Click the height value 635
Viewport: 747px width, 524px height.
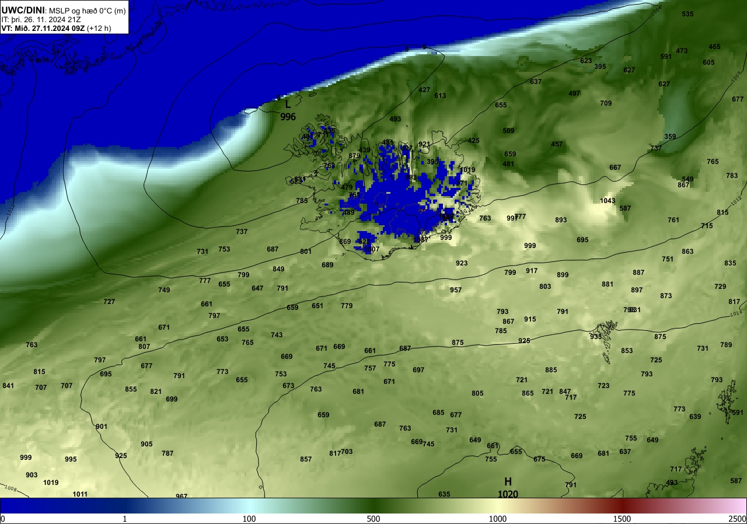pos(445,495)
